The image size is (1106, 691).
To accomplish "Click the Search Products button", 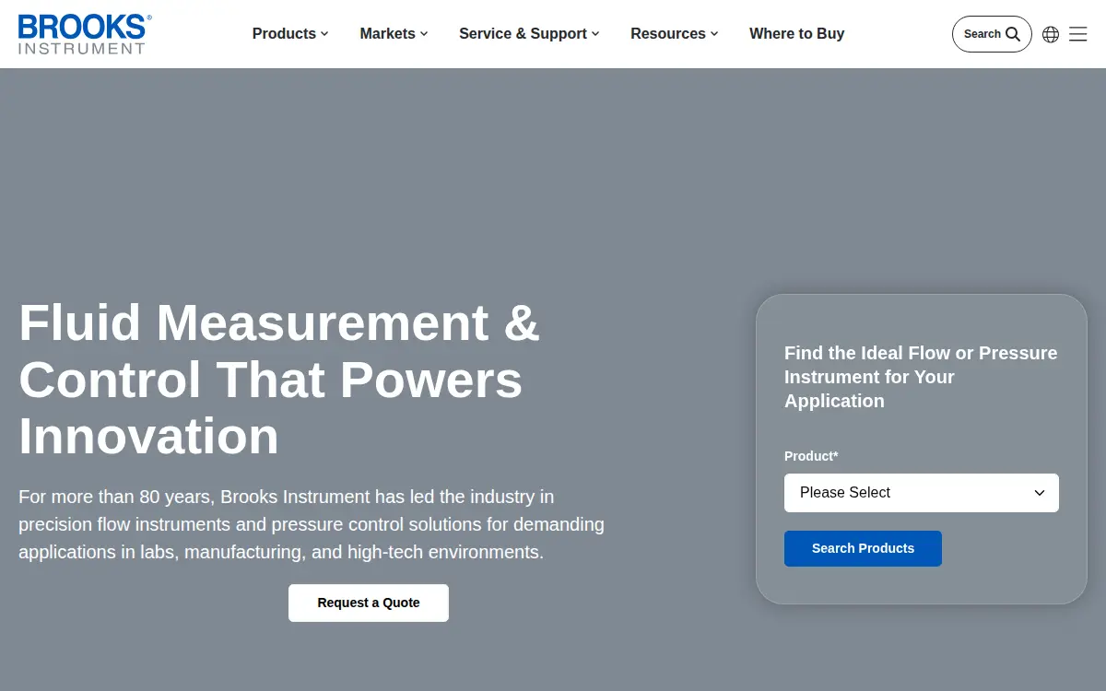I will pyautogui.click(x=863, y=548).
